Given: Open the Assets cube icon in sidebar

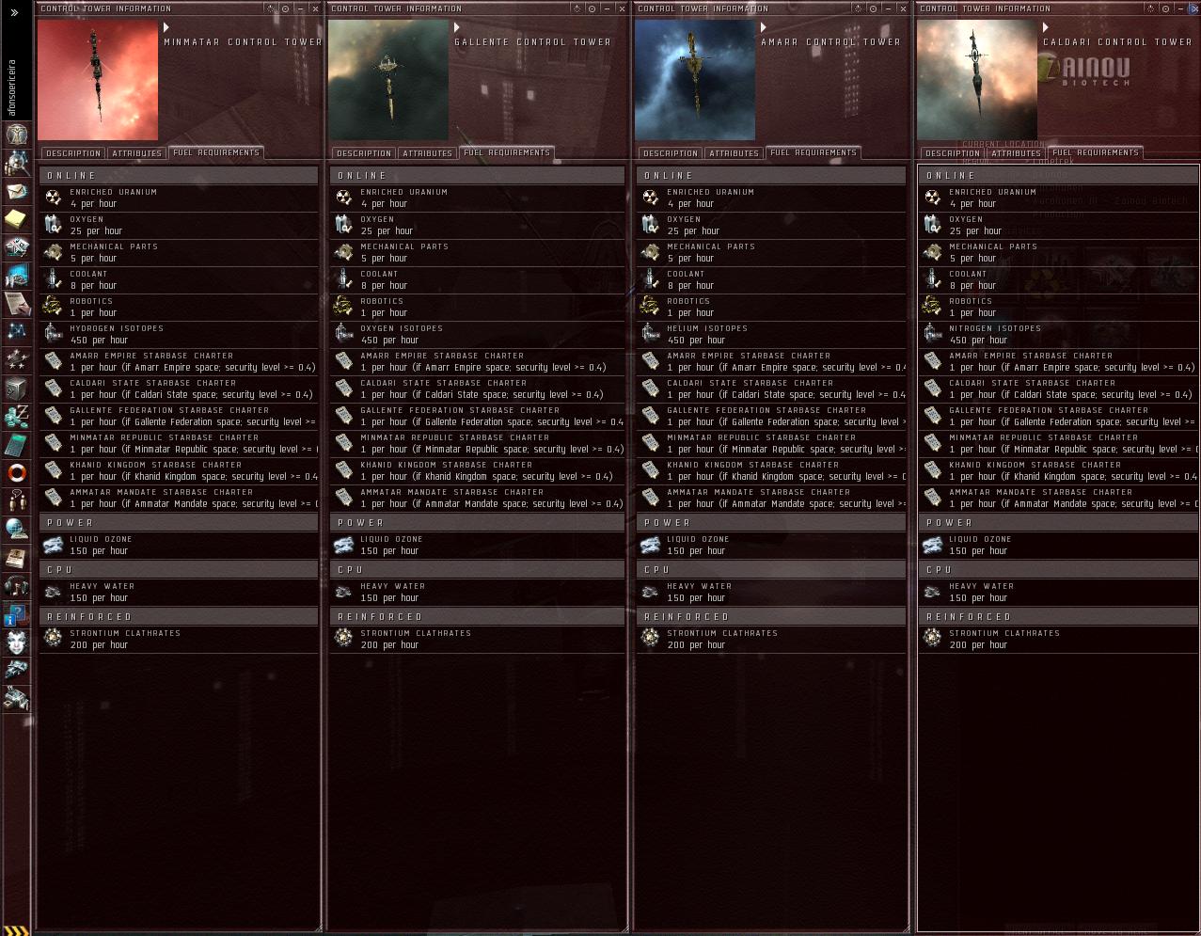Looking at the screenshot, I should point(16,388).
